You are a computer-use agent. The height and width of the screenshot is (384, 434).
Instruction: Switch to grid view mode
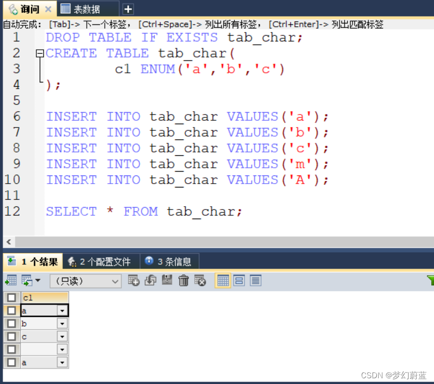click(x=223, y=280)
